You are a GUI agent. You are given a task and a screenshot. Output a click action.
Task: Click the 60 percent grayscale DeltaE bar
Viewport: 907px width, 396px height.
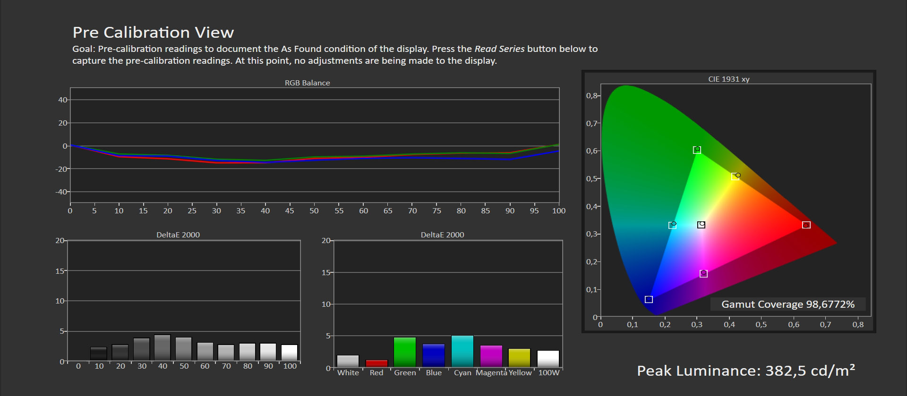[205, 352]
